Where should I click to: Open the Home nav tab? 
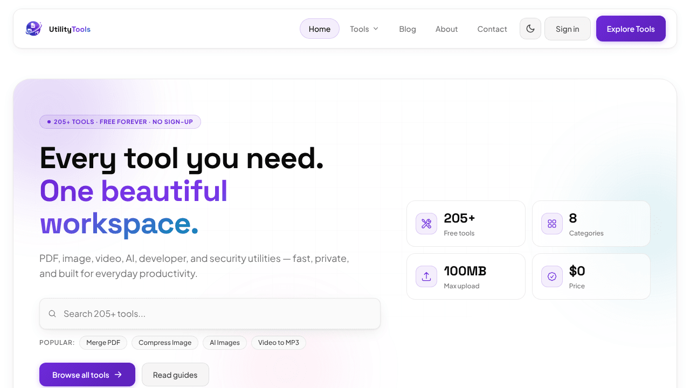[320, 29]
